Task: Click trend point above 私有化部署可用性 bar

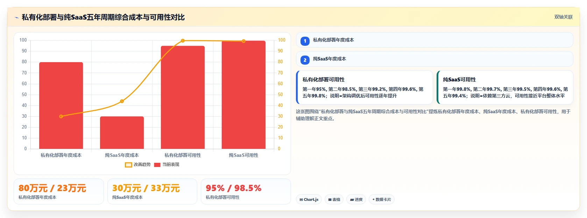Action: [x=183, y=41]
